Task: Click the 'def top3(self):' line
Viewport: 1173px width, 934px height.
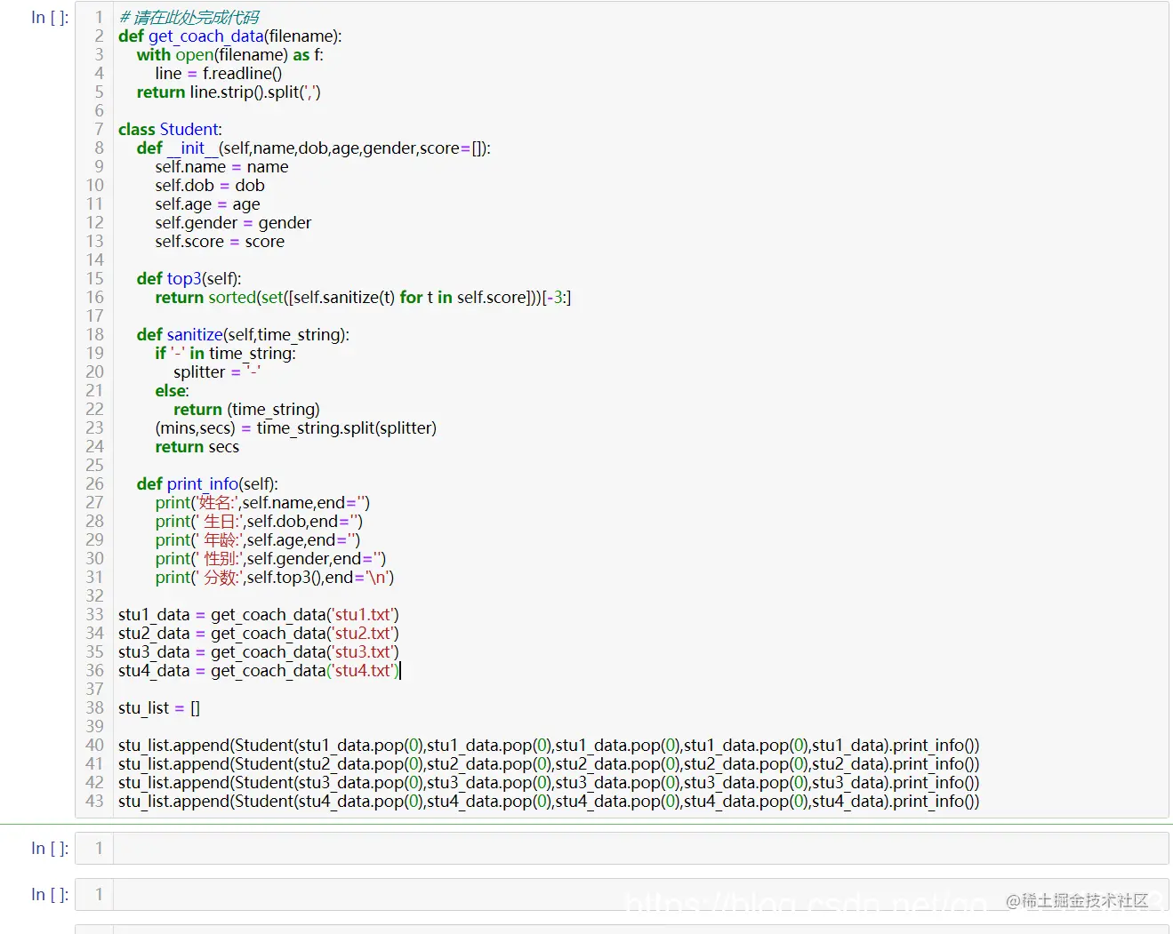Action: click(x=189, y=278)
